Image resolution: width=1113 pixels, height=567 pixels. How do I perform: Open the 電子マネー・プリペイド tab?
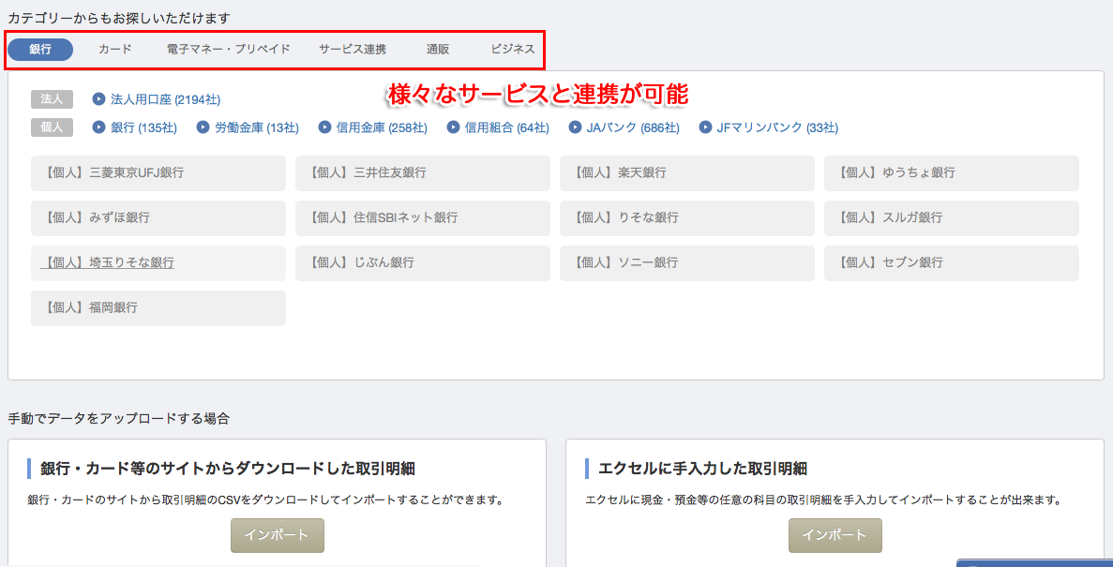(x=229, y=50)
